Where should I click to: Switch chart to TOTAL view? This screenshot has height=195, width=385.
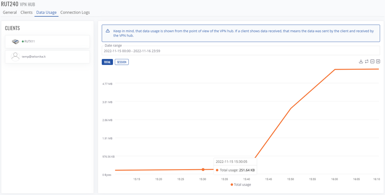107,62
